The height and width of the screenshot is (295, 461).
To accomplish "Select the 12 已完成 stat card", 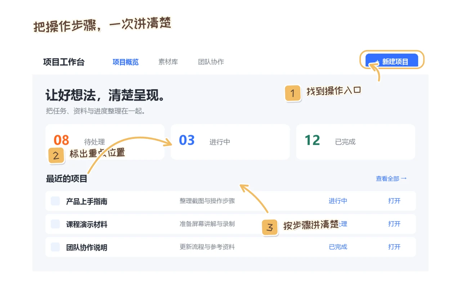I will pyautogui.click(x=355, y=142).
